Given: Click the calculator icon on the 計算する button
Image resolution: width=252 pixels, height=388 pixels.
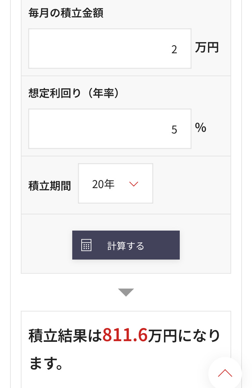Looking at the screenshot, I should 86,245.
